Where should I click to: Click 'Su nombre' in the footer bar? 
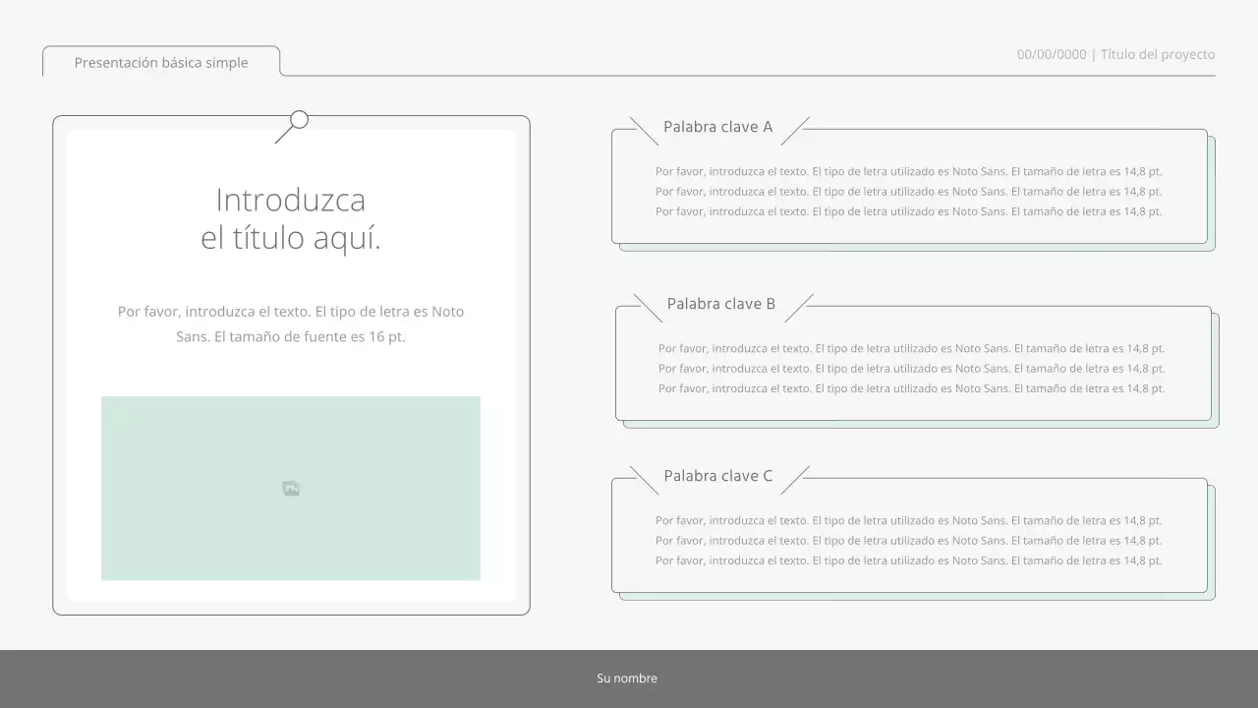627,678
